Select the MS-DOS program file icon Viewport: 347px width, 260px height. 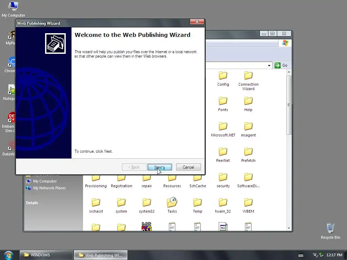coord(146,226)
